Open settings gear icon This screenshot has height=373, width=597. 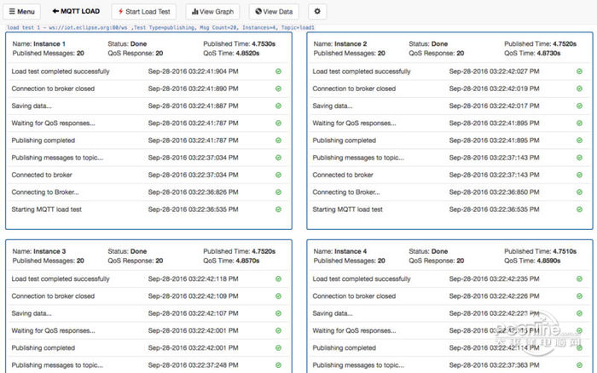tap(318, 12)
